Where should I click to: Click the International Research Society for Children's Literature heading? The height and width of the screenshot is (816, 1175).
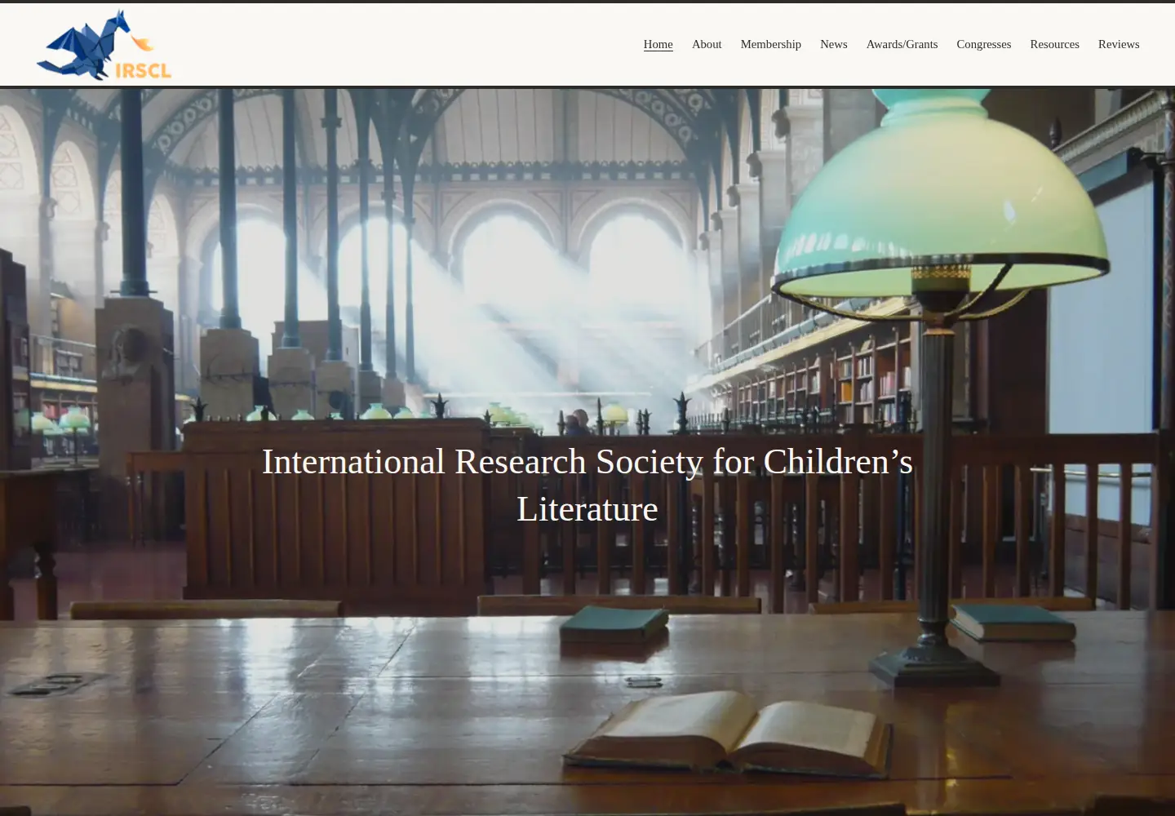coord(587,486)
